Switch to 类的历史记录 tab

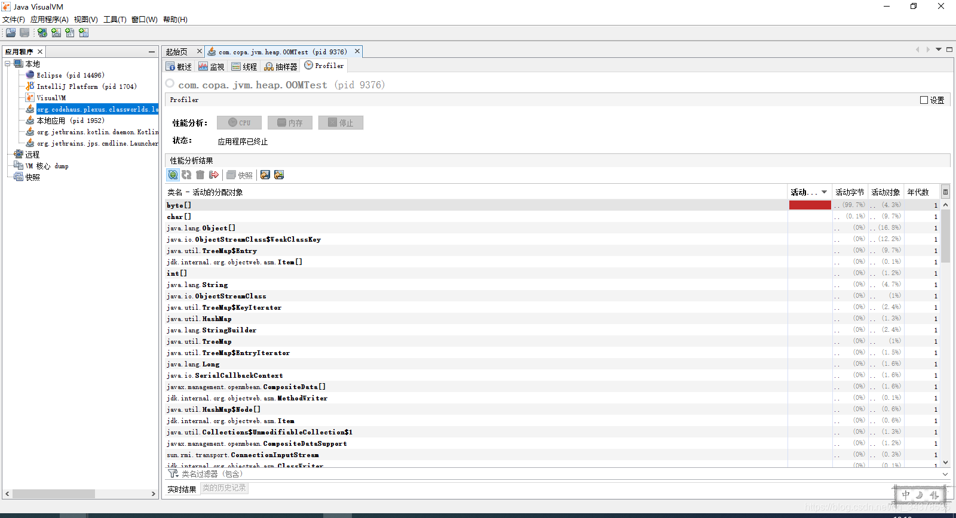click(224, 488)
